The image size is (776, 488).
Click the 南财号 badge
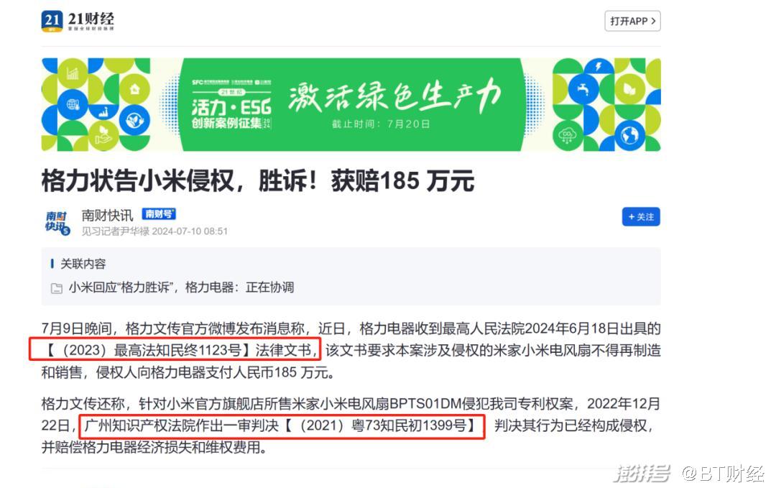click(159, 213)
